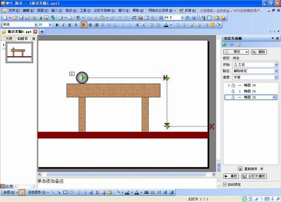The width and height of the screenshot is (281, 202).
Task: Click the 删除 delete animation button
Action: (x=258, y=52)
